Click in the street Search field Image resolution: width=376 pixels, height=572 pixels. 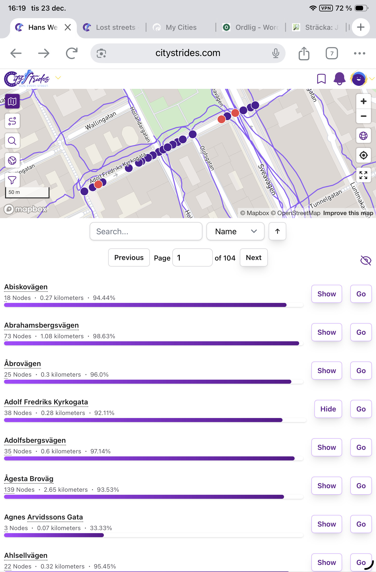pyautogui.click(x=146, y=231)
